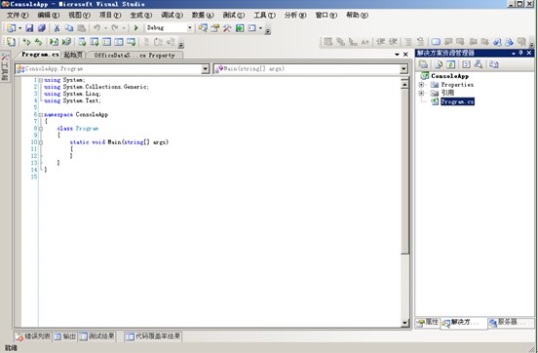The image size is (538, 353).
Task: Run all tests in solution icon
Action: (x=38, y=42)
